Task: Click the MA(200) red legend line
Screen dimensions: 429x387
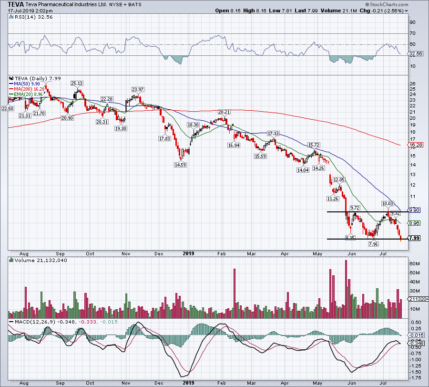Action: pos(11,89)
